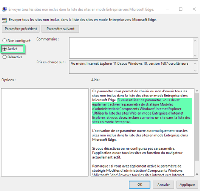The height and width of the screenshot is (192, 200).
Task: Go to Paramètre précédent
Action: tap(21, 29)
